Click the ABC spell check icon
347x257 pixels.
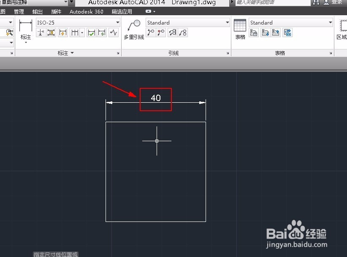[9, 33]
